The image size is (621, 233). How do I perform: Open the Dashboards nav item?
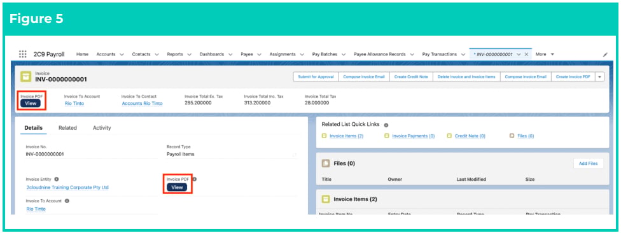click(x=211, y=54)
